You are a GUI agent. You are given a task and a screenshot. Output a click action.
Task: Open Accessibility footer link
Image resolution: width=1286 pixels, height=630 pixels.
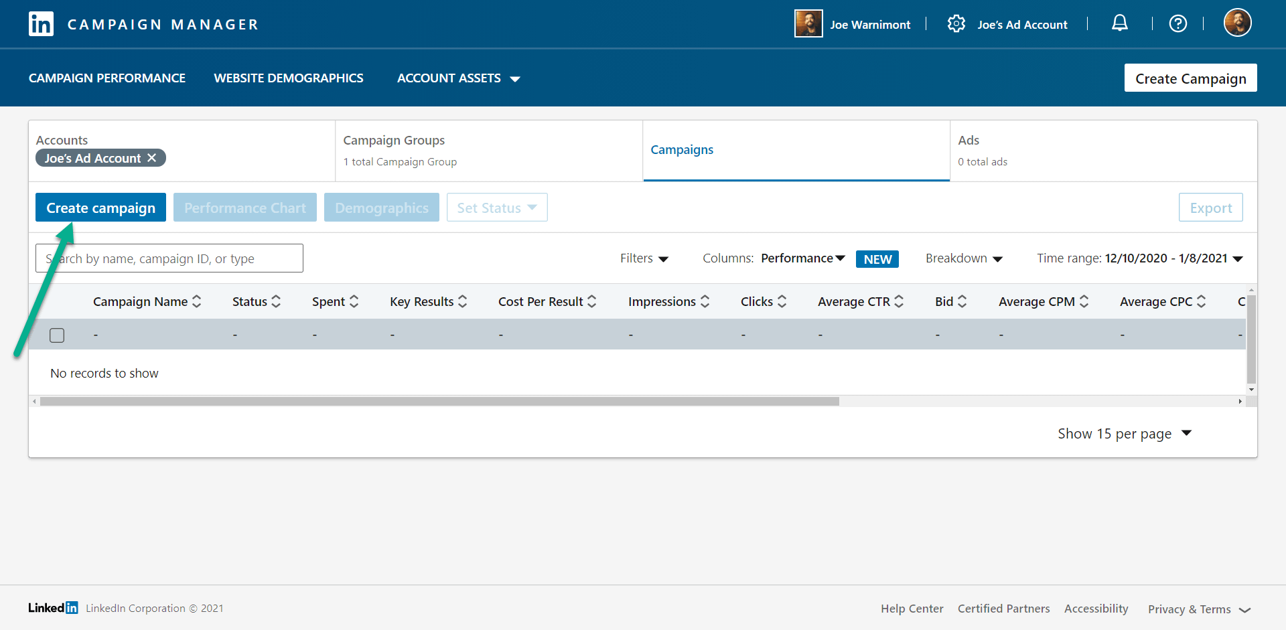coord(1096,609)
